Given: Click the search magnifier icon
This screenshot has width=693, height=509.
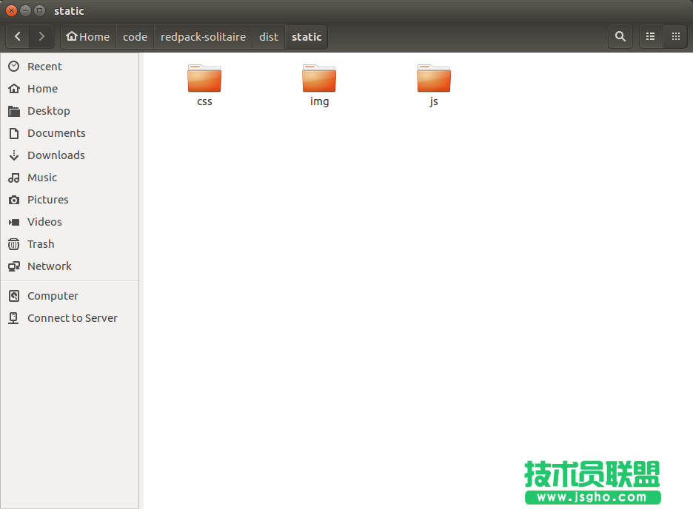Looking at the screenshot, I should pyautogui.click(x=620, y=36).
